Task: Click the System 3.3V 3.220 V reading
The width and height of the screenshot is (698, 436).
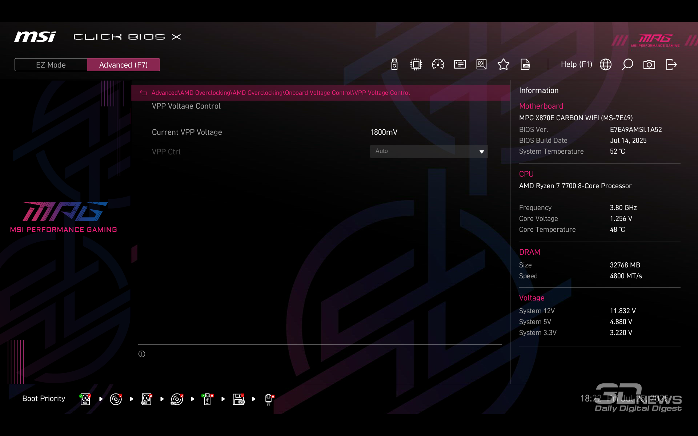Action: click(621, 333)
